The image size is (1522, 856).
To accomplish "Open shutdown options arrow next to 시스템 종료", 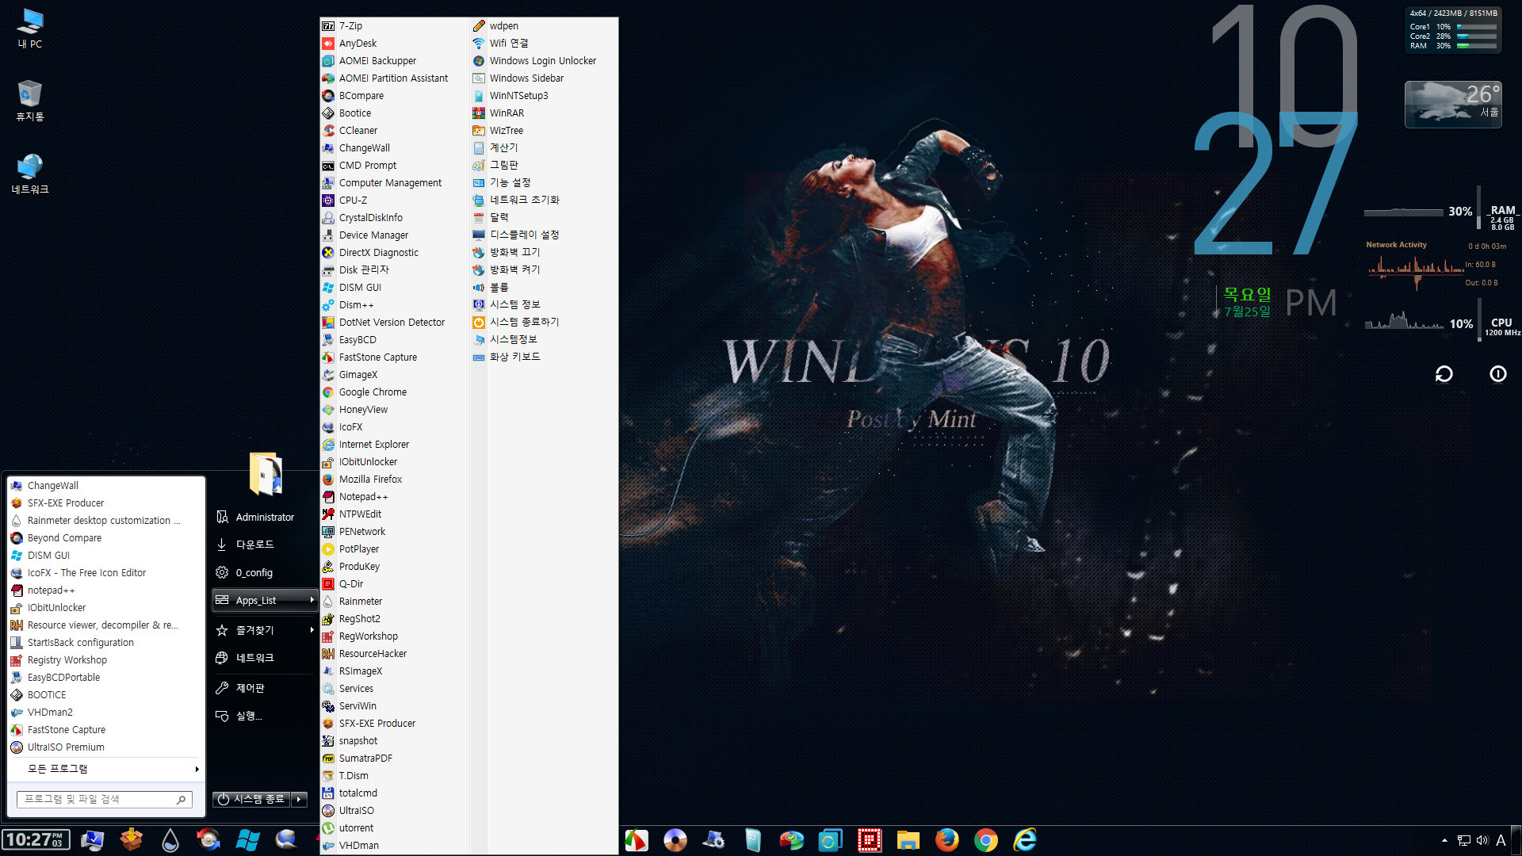I will point(300,799).
